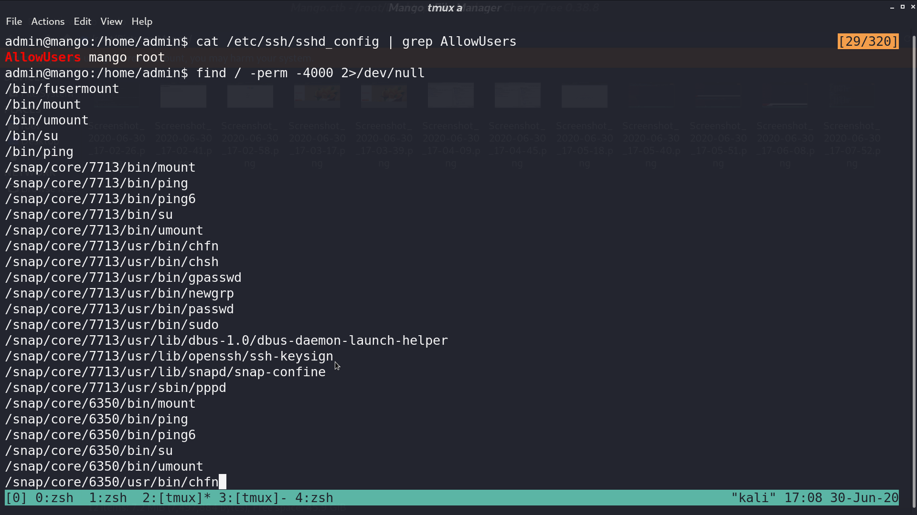Select tmux window 3:[tmux] in status bar
Viewport: 917px width, 515px height.
click(x=253, y=498)
